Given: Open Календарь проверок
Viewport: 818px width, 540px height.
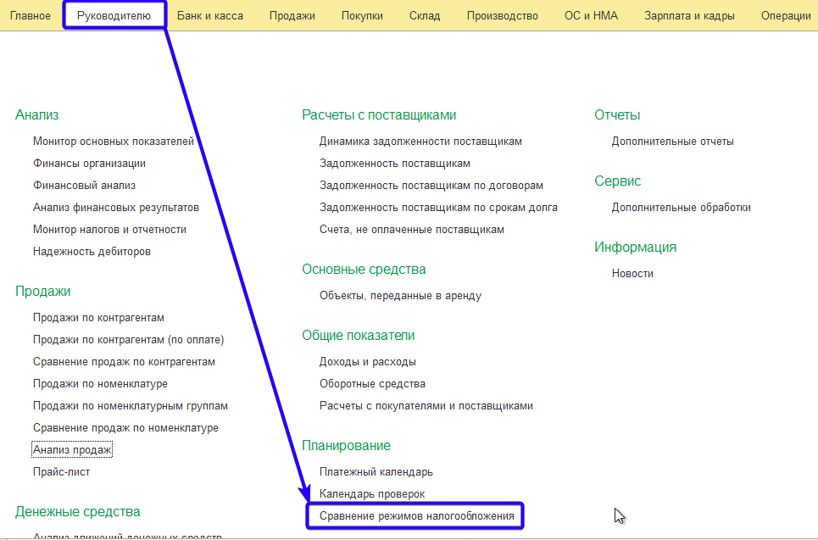Looking at the screenshot, I should [x=372, y=493].
